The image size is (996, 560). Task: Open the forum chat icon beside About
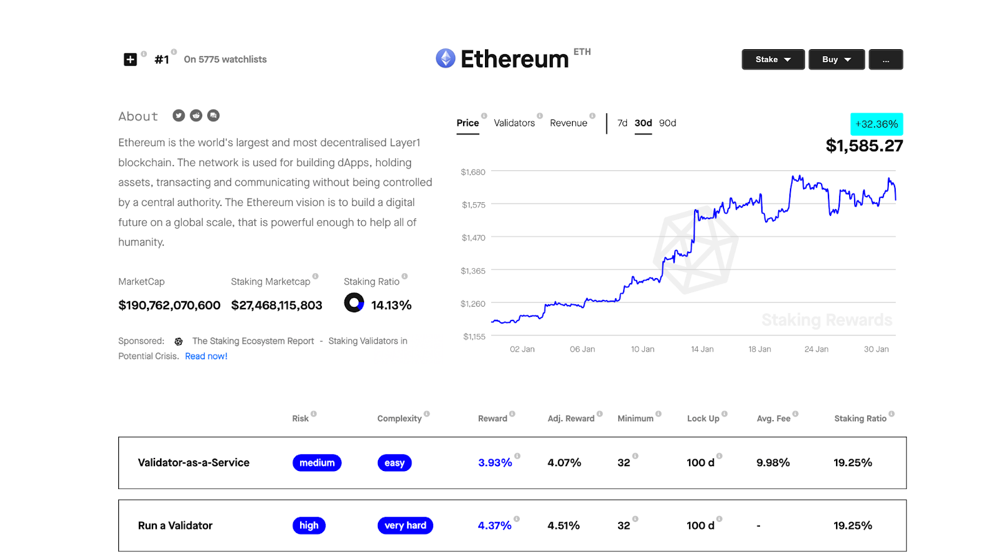pyautogui.click(x=214, y=116)
